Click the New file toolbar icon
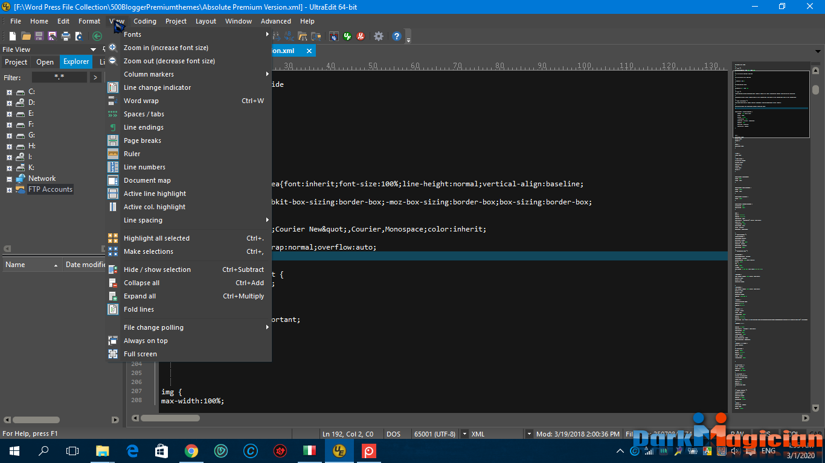825x463 pixels. pos(13,36)
